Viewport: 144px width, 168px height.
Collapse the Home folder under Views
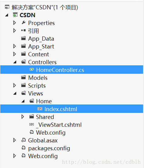23,101
